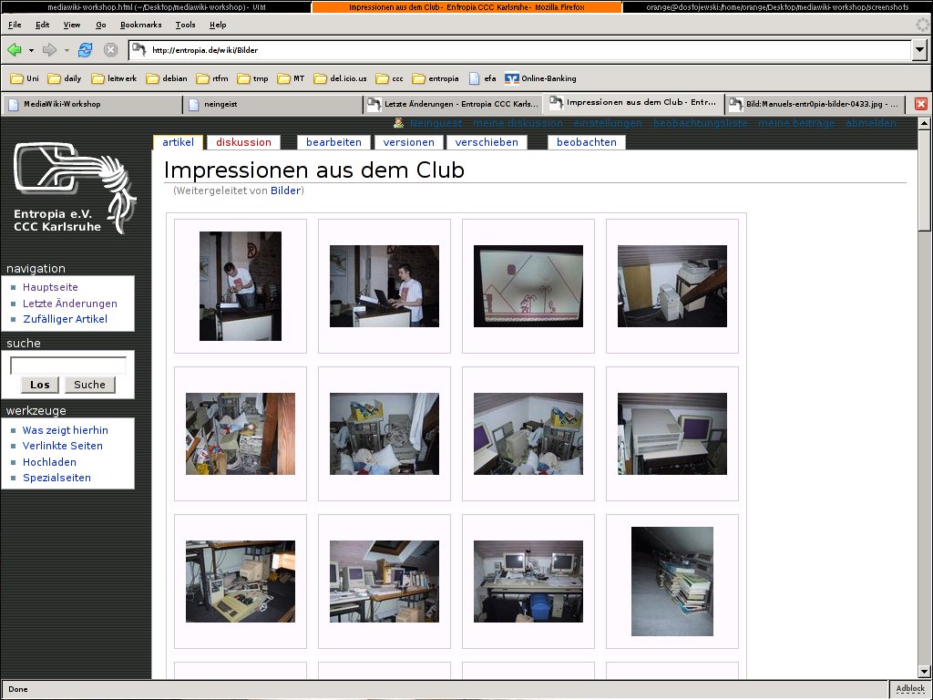
Task: Go to Hauptseite in navigation
Action: click(x=50, y=287)
